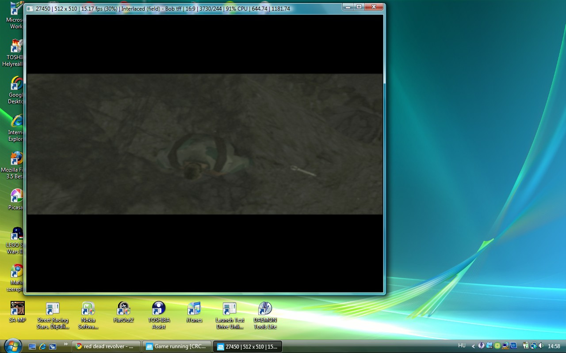
Task: Expand the Quick Launch overflow chevron
Action: coord(66,344)
